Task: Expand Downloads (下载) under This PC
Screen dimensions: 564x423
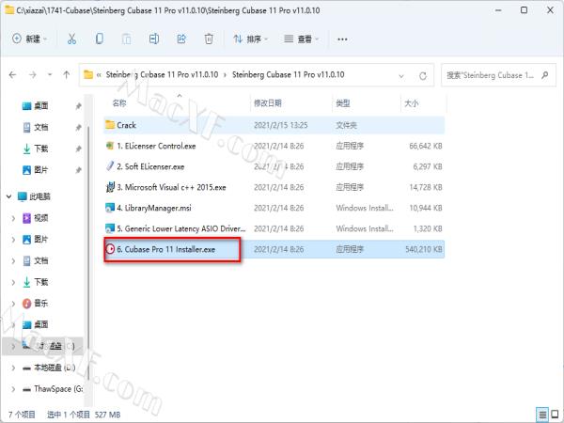Action: pyautogui.click(x=13, y=282)
